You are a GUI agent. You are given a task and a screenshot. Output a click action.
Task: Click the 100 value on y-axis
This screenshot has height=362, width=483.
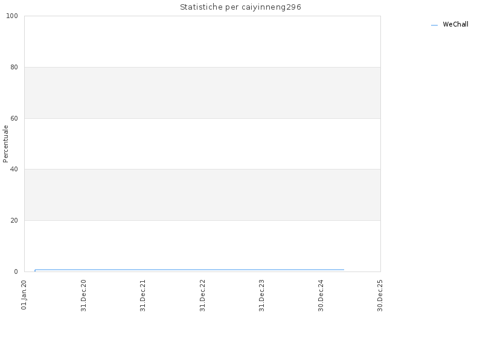(x=12, y=16)
